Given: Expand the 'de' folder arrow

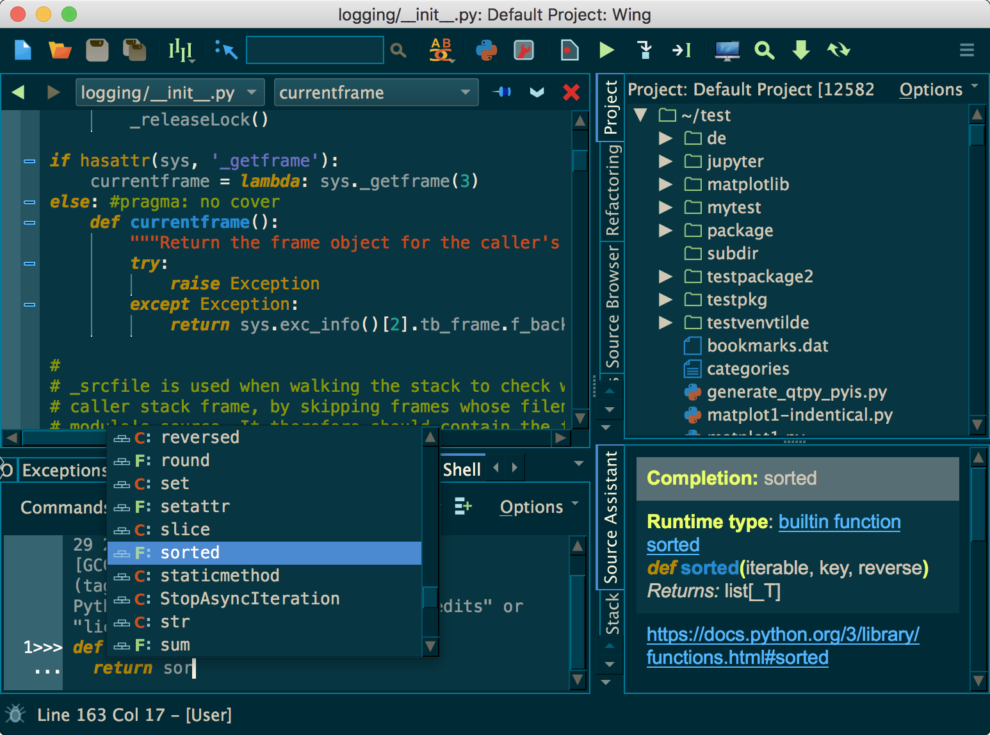Looking at the screenshot, I should [x=666, y=138].
